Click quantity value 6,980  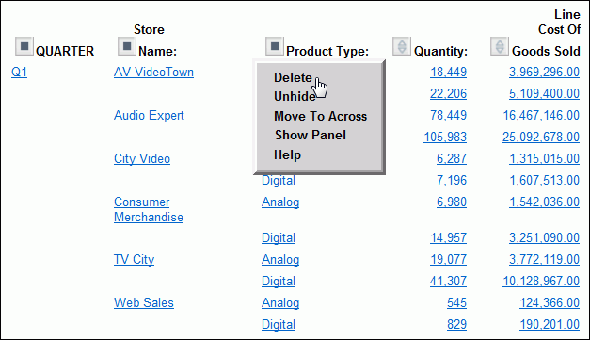click(452, 202)
